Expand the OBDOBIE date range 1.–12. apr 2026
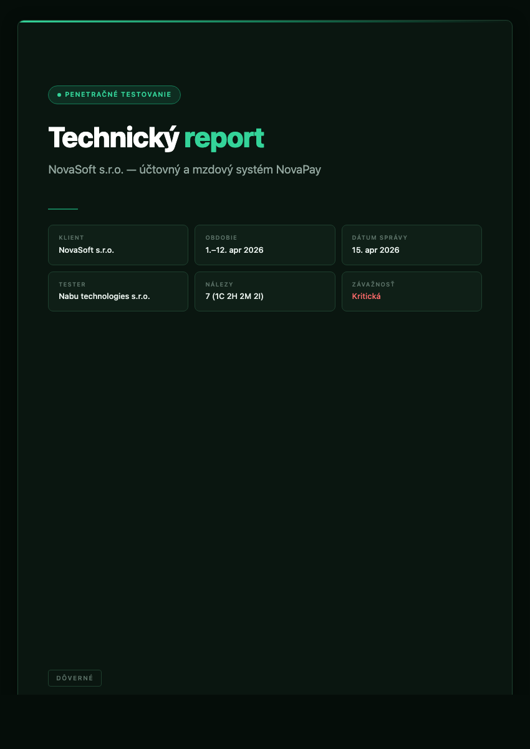The image size is (530, 749). (x=234, y=250)
